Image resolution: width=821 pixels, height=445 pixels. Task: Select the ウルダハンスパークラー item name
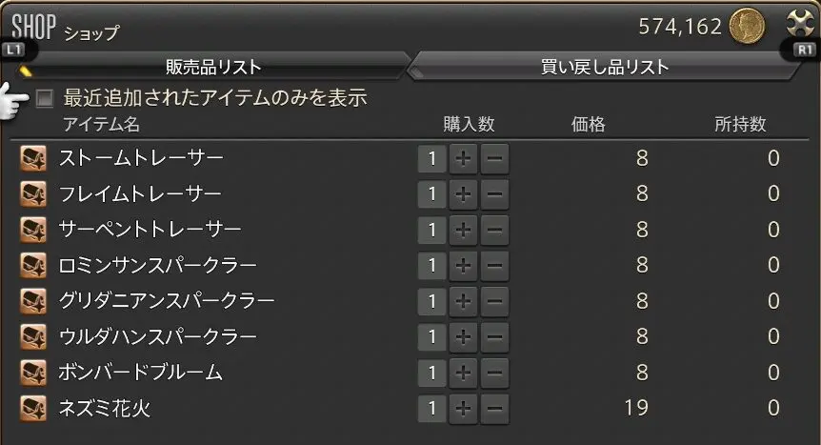(x=157, y=336)
